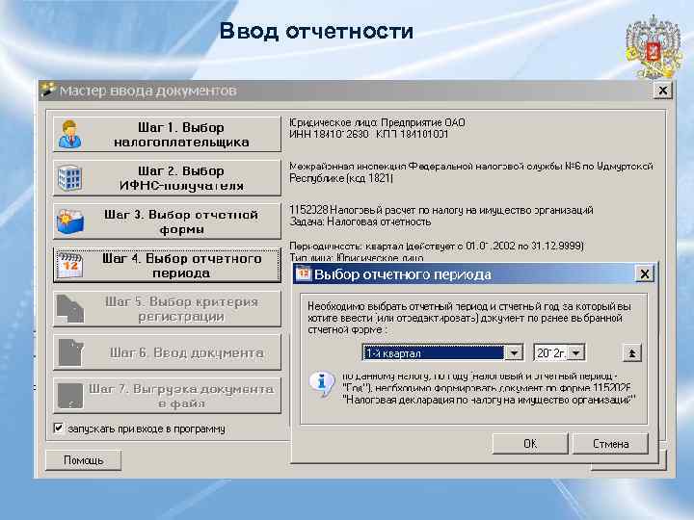Click the Задача: Налоговая отчетность text

[360, 221]
